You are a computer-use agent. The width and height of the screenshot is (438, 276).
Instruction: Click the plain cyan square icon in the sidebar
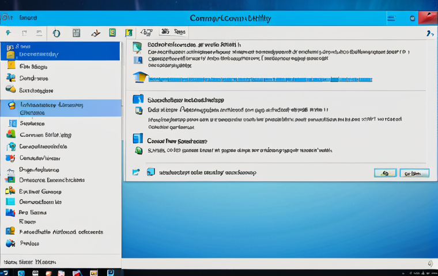coord(10,202)
